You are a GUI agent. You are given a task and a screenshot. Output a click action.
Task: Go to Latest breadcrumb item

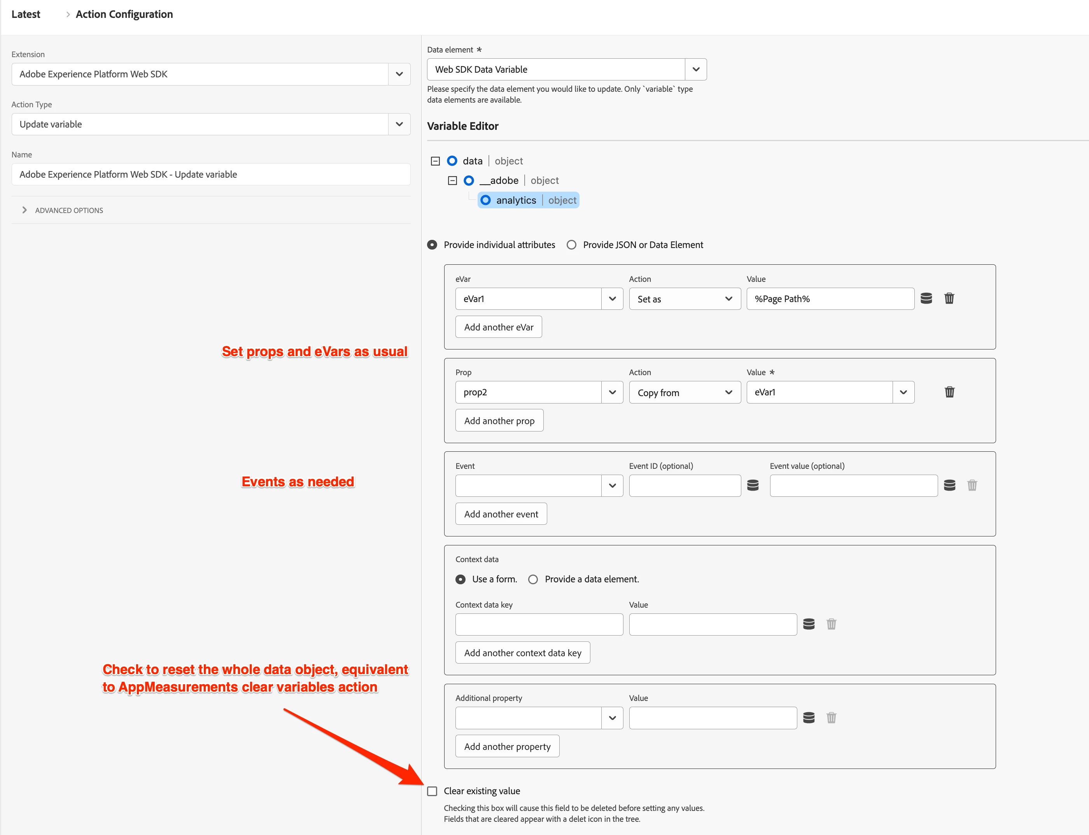tap(26, 14)
